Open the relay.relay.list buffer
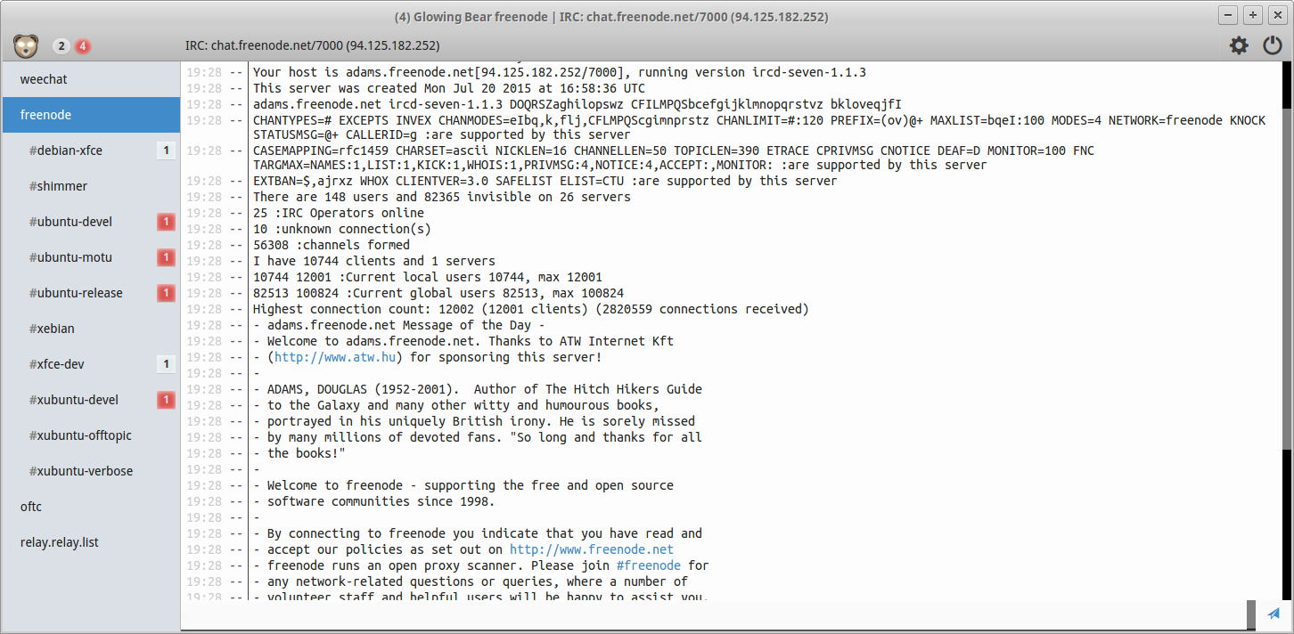 [59, 542]
